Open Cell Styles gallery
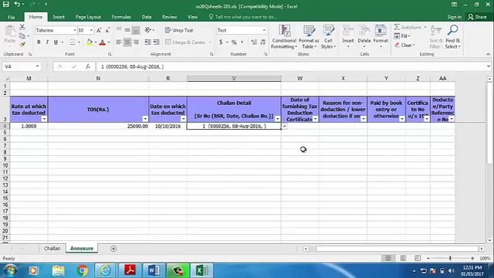The height and width of the screenshot is (278, 494). pyautogui.click(x=328, y=36)
